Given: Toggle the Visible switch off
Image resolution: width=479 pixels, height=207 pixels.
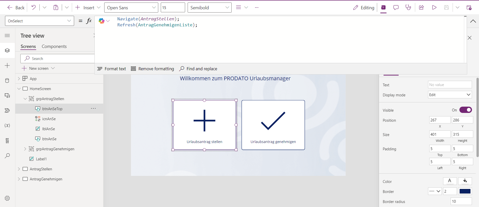Looking at the screenshot, I should click(x=465, y=110).
